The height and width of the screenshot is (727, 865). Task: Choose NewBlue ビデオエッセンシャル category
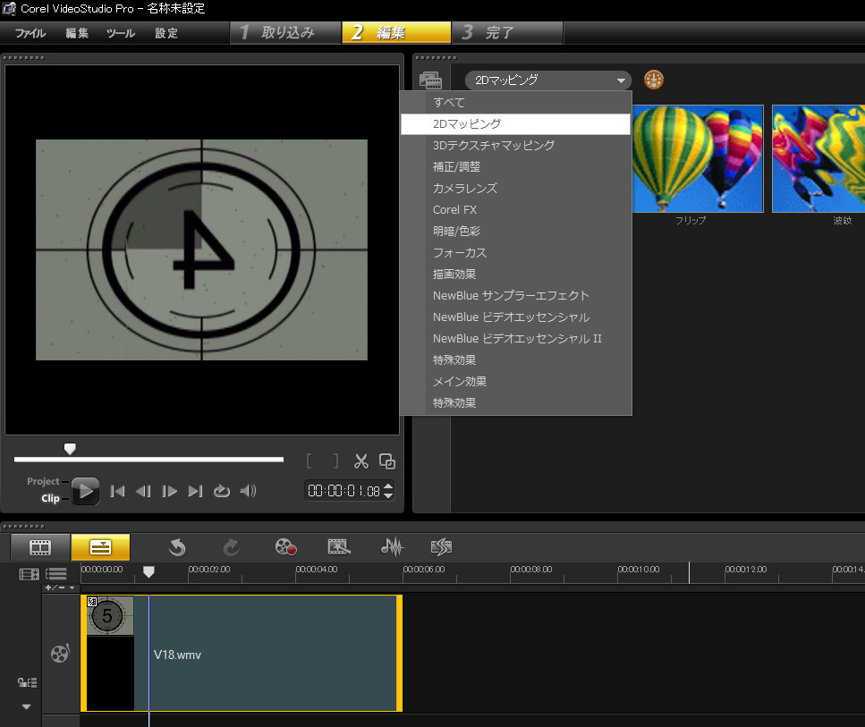(x=515, y=317)
